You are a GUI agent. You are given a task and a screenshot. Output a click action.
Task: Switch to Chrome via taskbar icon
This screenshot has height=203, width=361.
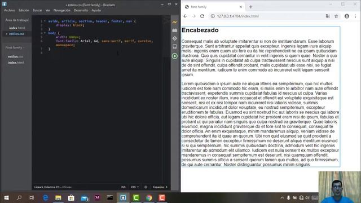[149, 198]
